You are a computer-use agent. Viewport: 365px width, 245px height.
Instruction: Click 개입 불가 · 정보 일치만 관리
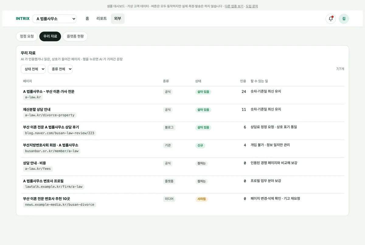coord(270,145)
